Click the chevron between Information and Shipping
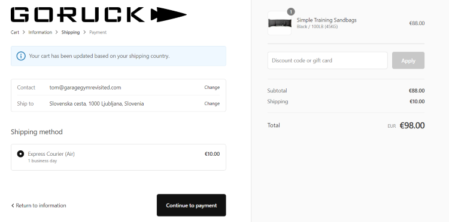The width and height of the screenshot is (449, 222). point(57,32)
